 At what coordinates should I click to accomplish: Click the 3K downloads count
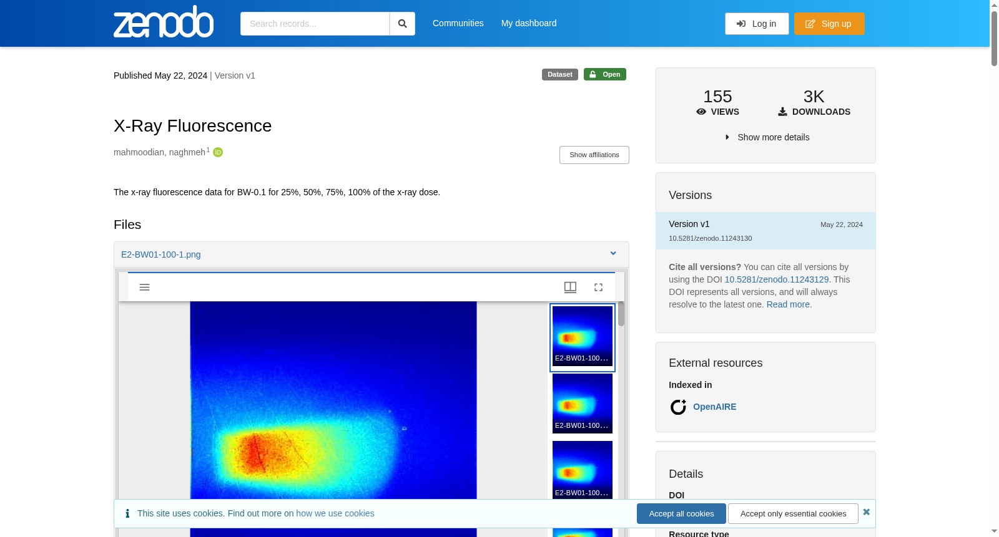814,97
